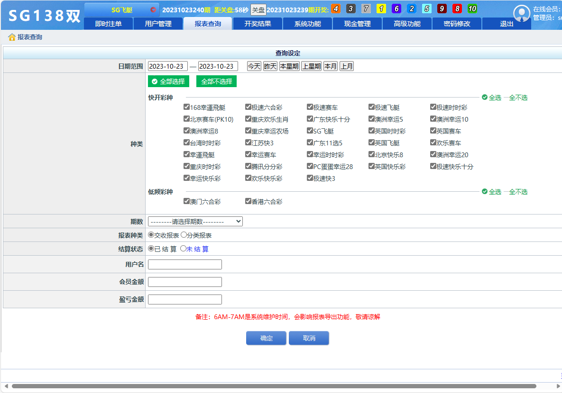The width and height of the screenshot is (562, 393).
Task: Click 低频彩种 全不选 link
Action: pyautogui.click(x=518, y=191)
